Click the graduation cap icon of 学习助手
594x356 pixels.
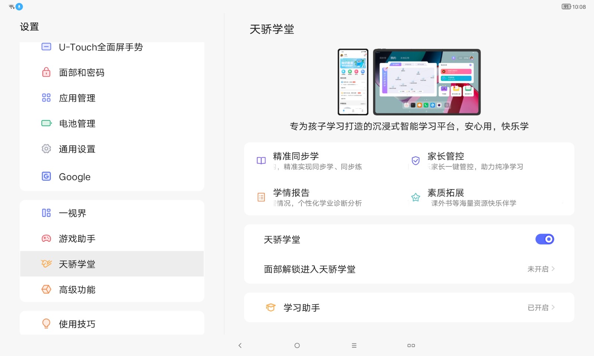tap(271, 307)
